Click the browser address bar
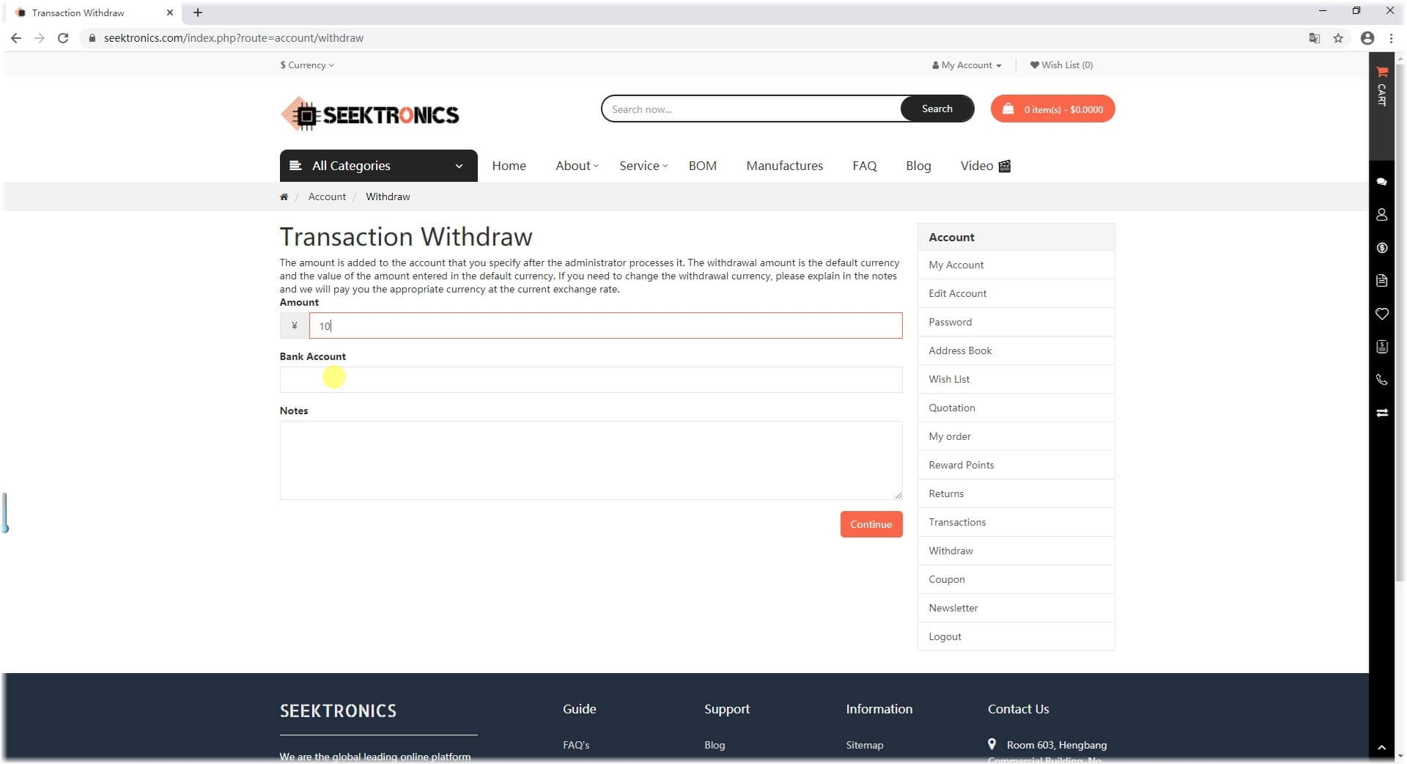1407x764 pixels. click(x=696, y=38)
